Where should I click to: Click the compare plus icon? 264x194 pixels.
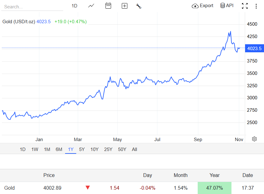(124, 6)
